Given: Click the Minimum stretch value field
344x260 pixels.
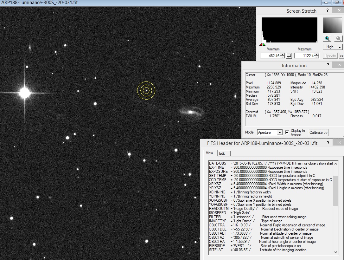Looking at the screenshot, I should coord(270,56).
